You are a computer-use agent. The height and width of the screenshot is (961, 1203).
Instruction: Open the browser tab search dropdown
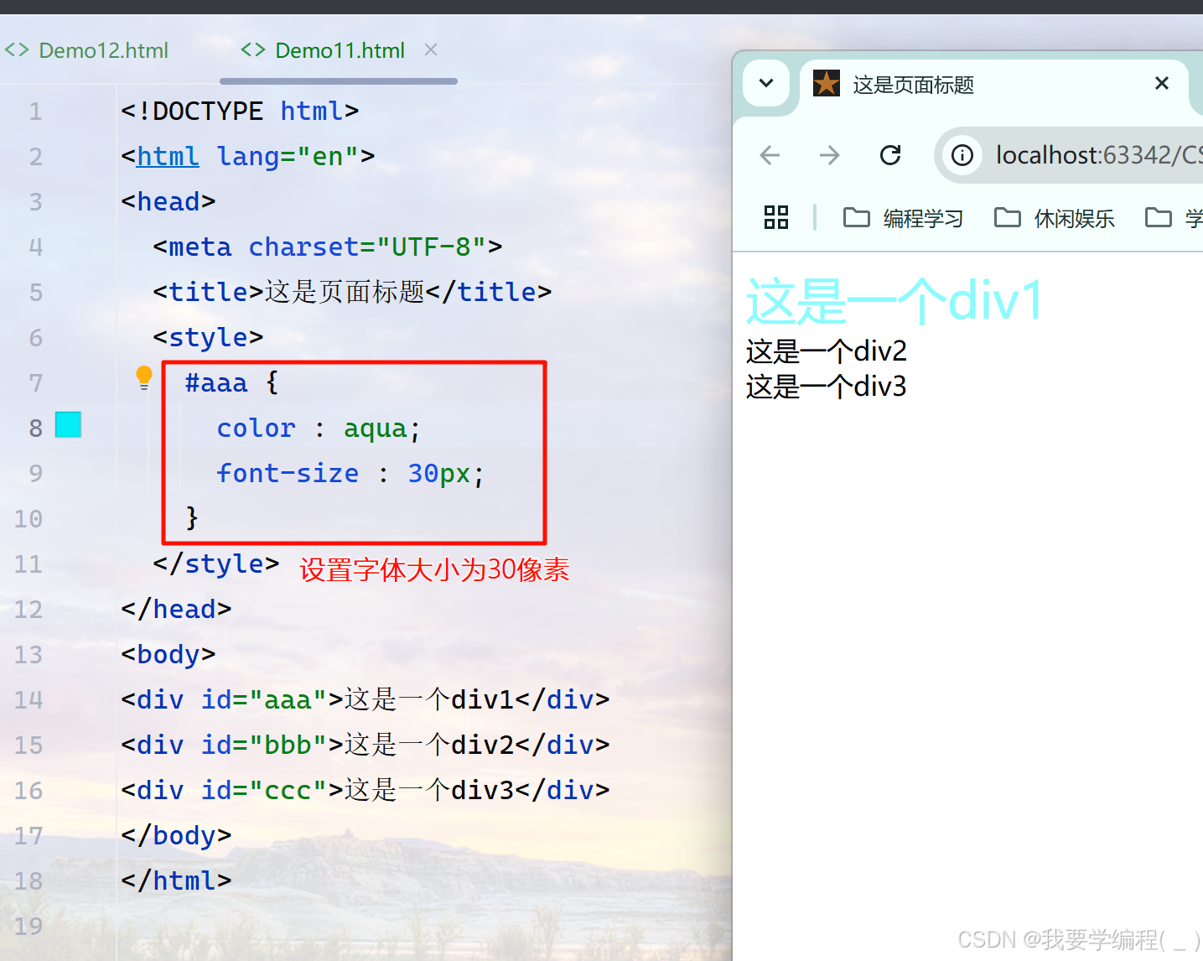tap(766, 83)
